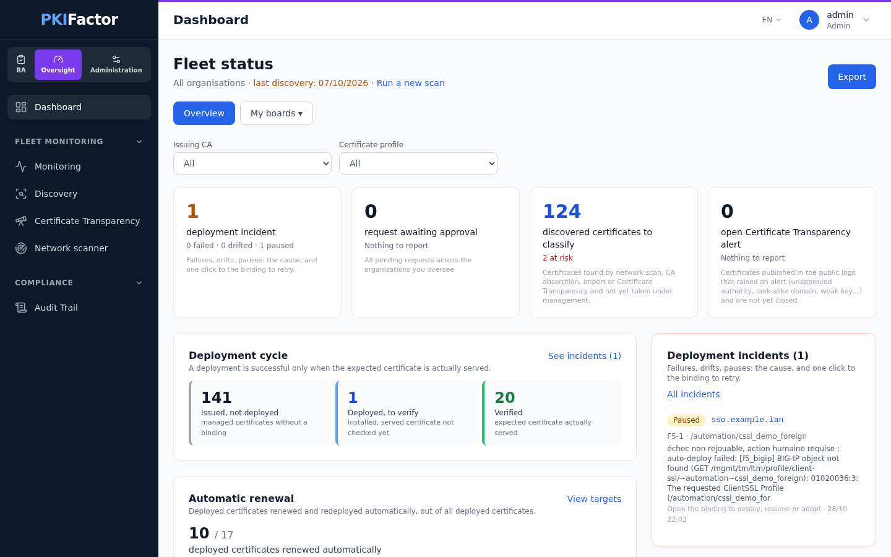The image size is (891, 557).
Task: Click the Network scanner radar icon
Action: (x=21, y=248)
